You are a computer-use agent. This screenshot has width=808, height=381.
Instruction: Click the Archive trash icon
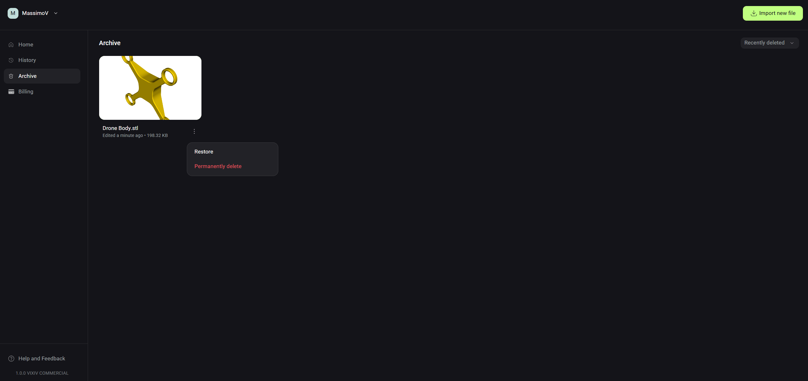(11, 76)
